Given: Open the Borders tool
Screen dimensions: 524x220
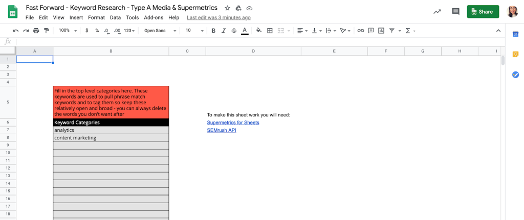Looking at the screenshot, I should point(270,31).
